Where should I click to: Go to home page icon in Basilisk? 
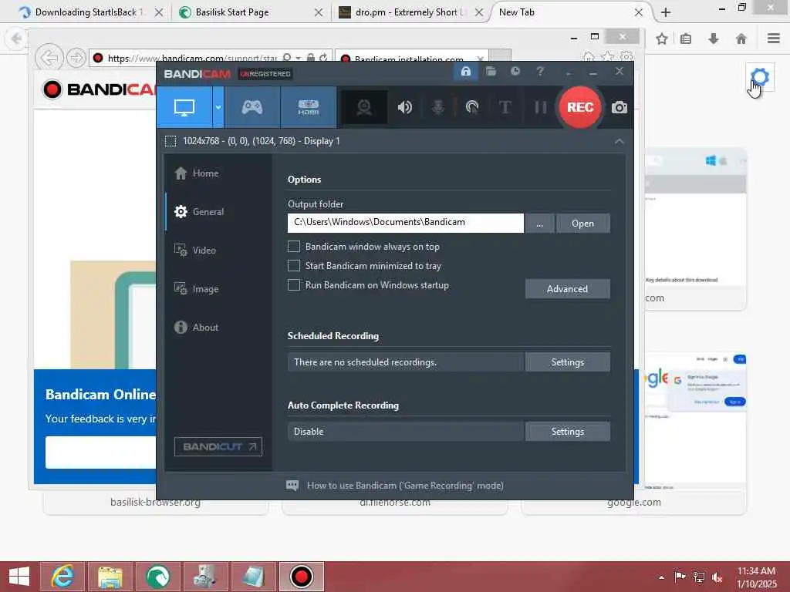click(741, 39)
